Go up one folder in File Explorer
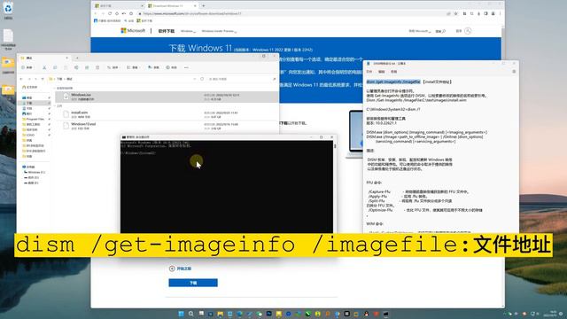This screenshot has height=319, width=567. pyautogui.click(x=43, y=79)
